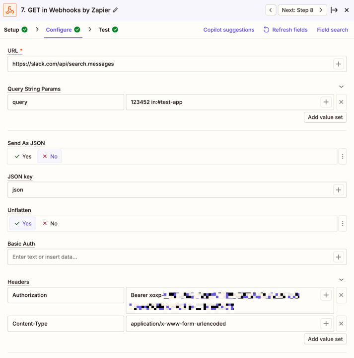Click the Authorization header key field
This screenshot has width=354, height=358.
click(66, 295)
